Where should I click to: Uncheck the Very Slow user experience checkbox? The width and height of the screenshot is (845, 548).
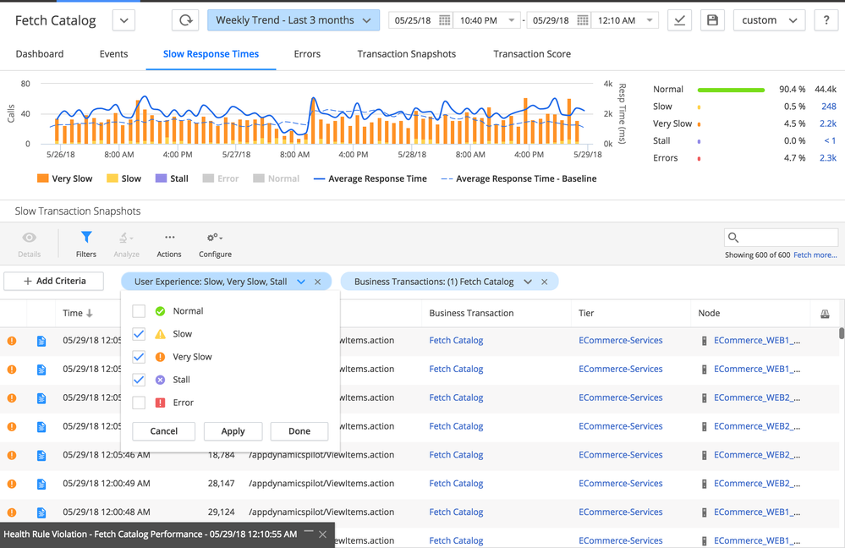click(139, 357)
